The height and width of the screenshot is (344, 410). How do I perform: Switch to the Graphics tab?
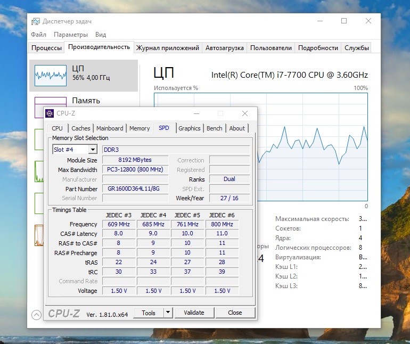tap(190, 128)
